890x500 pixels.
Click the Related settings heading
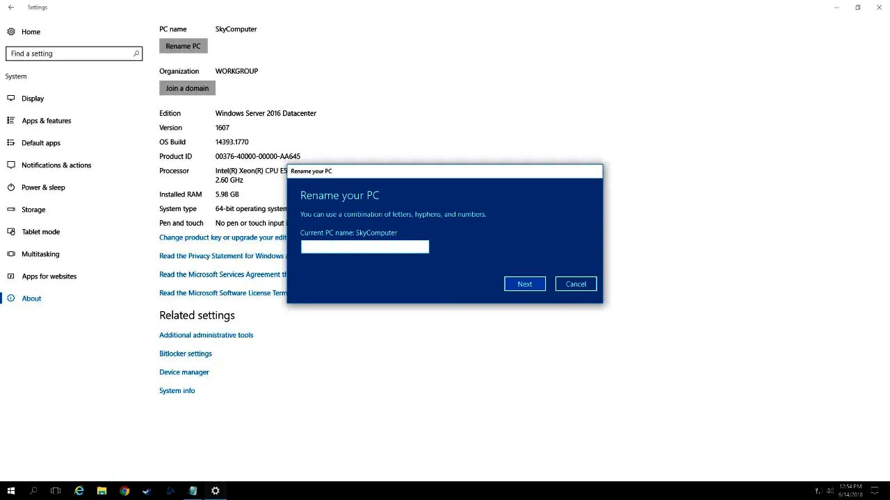[x=197, y=315]
